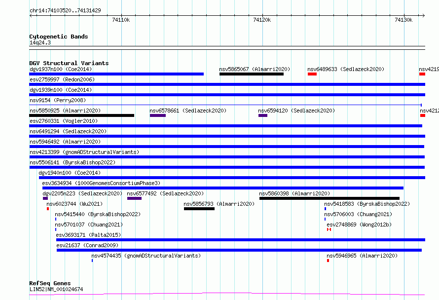439x300 pixels.
Task: Click the purple dgv2205n223 variant bar
Action: pos(45,198)
